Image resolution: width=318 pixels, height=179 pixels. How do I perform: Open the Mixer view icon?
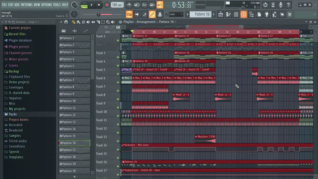click(x=244, y=15)
